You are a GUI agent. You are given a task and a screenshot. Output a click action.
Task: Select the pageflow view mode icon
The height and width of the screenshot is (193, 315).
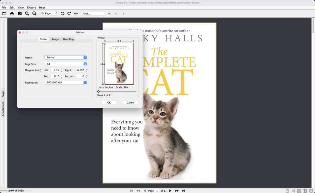tap(311, 190)
